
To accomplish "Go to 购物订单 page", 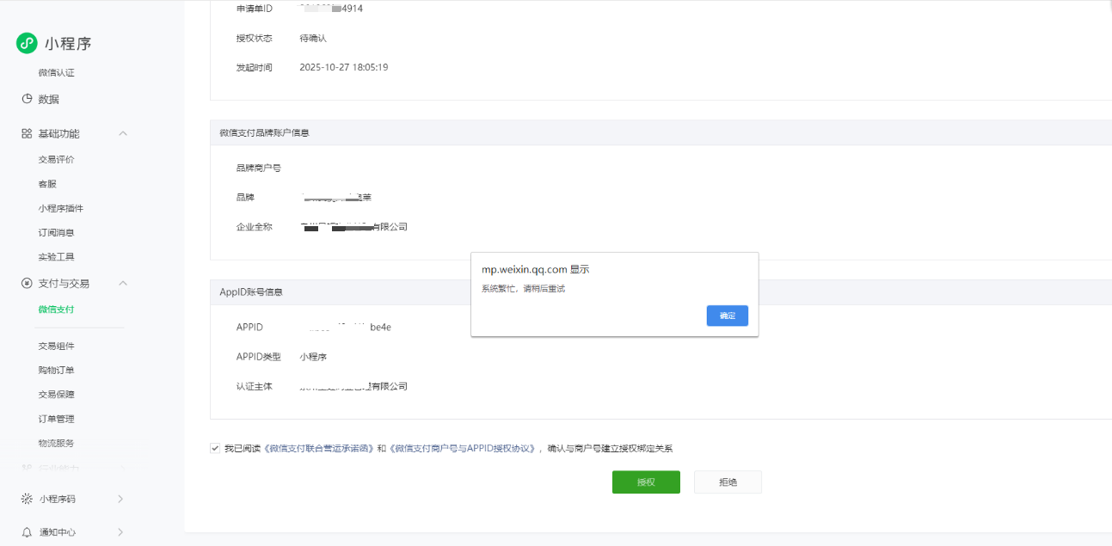I will (x=57, y=370).
